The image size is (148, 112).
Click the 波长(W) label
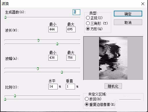[x=12, y=30]
